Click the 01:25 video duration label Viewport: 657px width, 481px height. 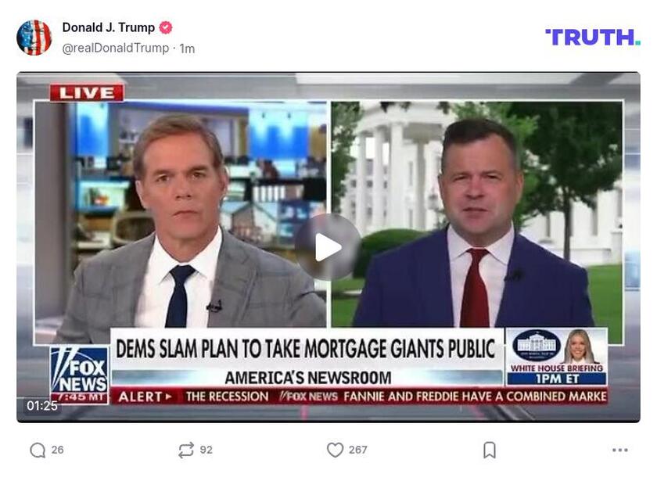(x=42, y=406)
